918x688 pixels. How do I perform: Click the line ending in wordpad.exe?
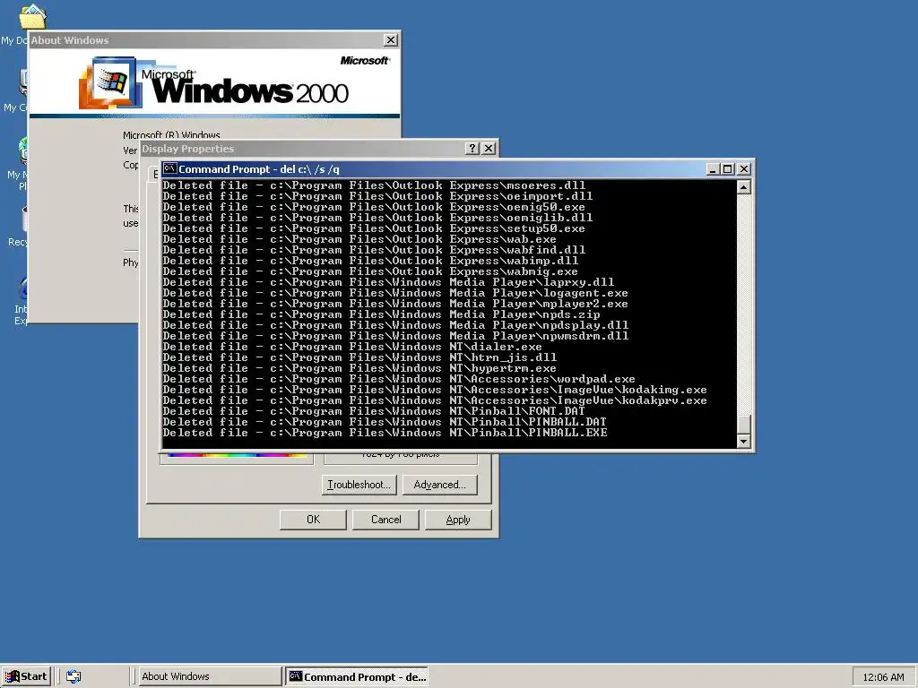point(399,379)
